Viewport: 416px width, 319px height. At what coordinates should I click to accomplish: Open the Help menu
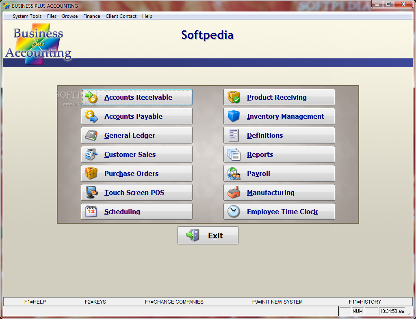[147, 16]
